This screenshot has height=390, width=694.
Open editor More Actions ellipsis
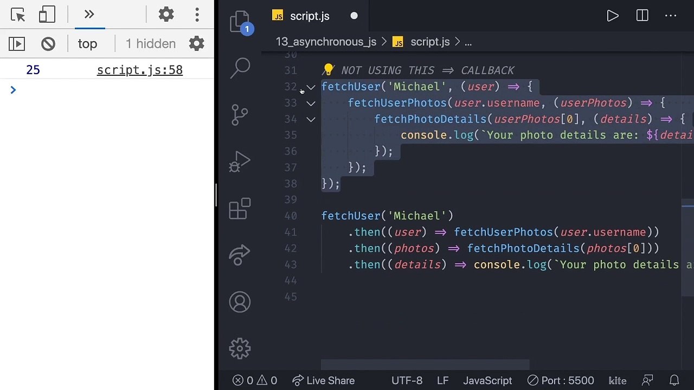671,16
